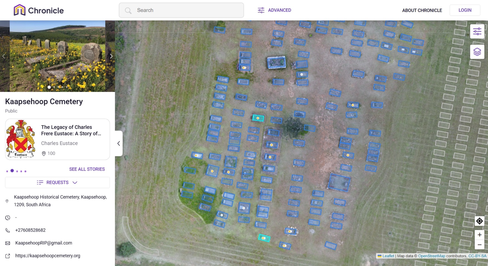
Task: Click the Login button
Action: tap(465, 10)
